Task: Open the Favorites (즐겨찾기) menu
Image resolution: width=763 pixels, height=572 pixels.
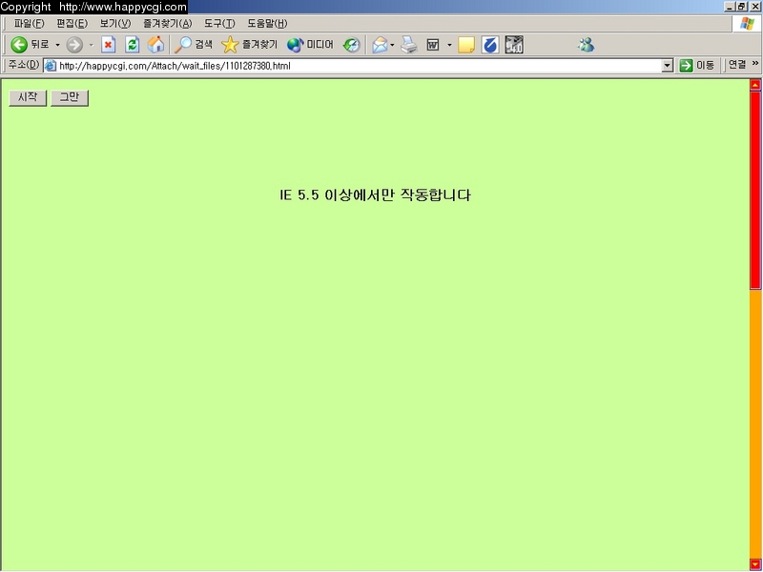Action: pos(168,23)
